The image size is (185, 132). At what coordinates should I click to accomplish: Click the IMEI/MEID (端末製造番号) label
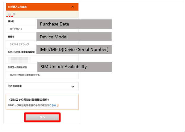[21, 52]
